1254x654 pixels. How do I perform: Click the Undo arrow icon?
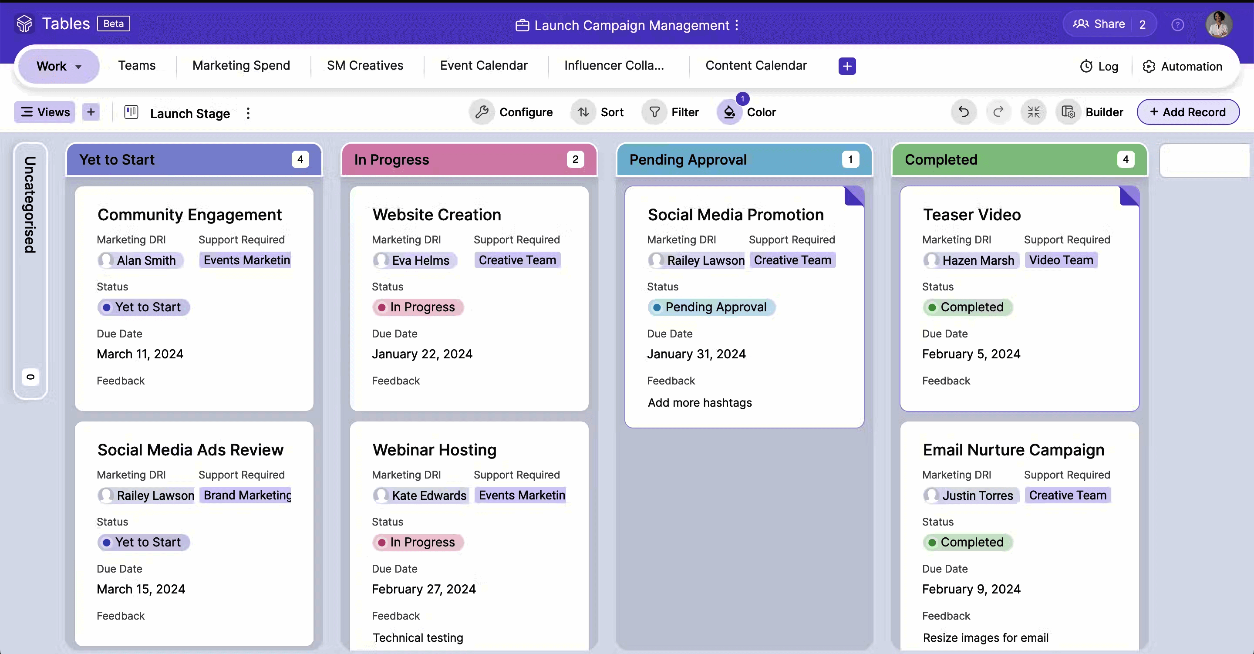click(964, 112)
